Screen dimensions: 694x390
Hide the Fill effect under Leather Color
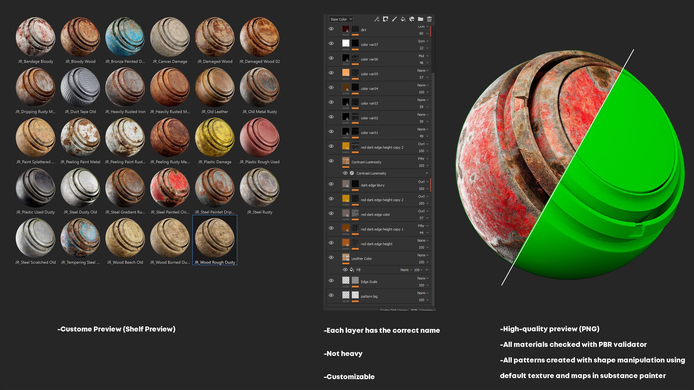click(345, 270)
